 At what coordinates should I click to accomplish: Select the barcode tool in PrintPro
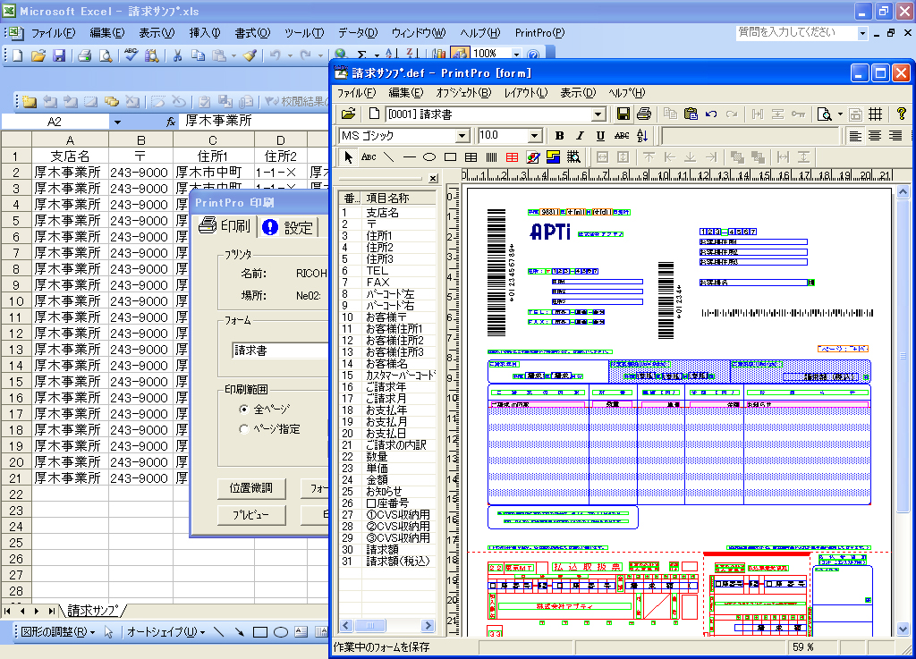pyautogui.click(x=491, y=157)
